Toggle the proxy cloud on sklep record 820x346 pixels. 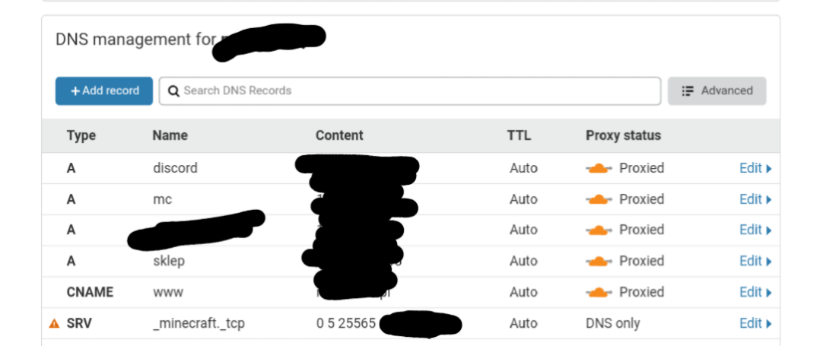coord(599,261)
